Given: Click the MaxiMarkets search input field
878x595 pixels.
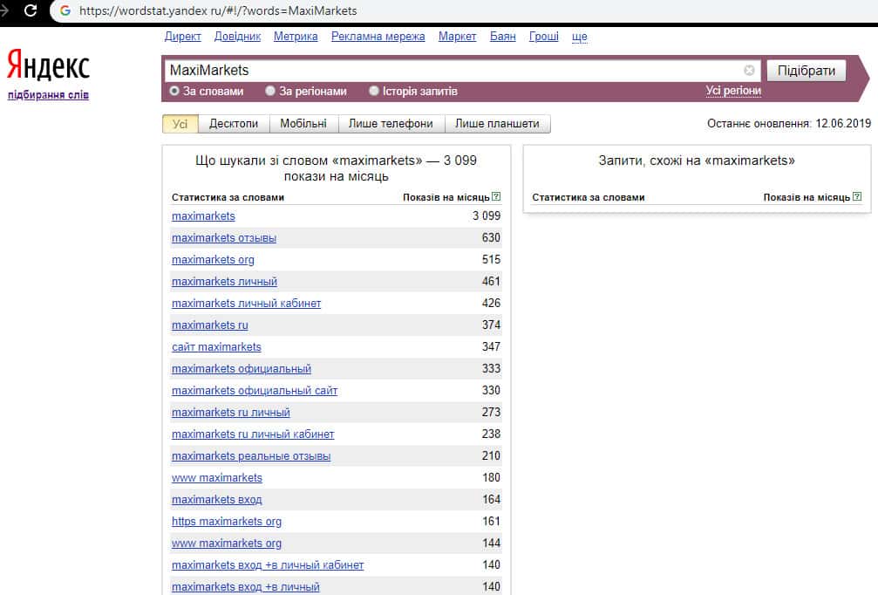Looking at the screenshot, I should click(453, 71).
